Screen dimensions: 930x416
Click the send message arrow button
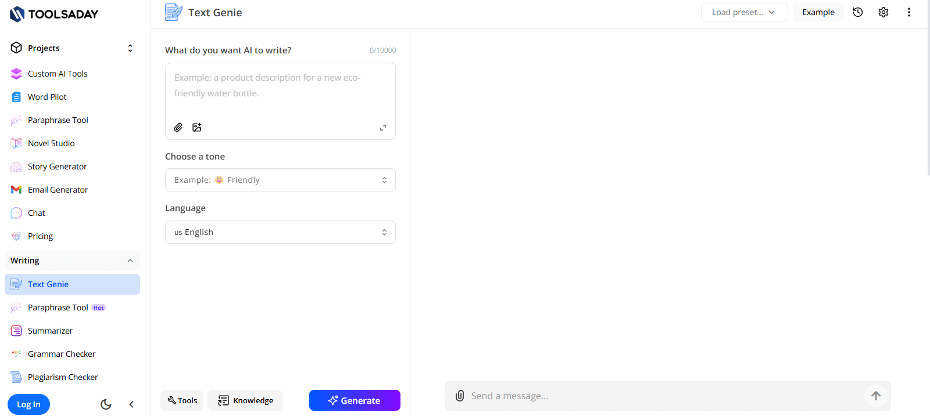pyautogui.click(x=876, y=396)
